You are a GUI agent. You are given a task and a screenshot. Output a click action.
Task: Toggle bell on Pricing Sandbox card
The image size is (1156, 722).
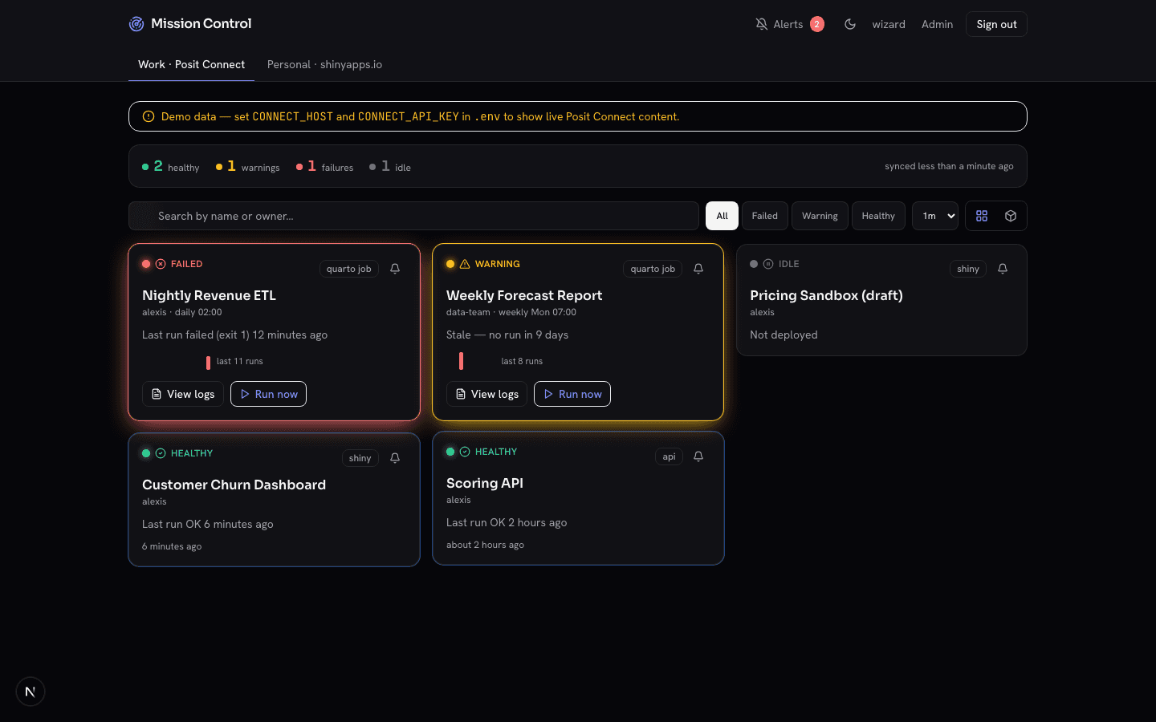pyautogui.click(x=1003, y=269)
